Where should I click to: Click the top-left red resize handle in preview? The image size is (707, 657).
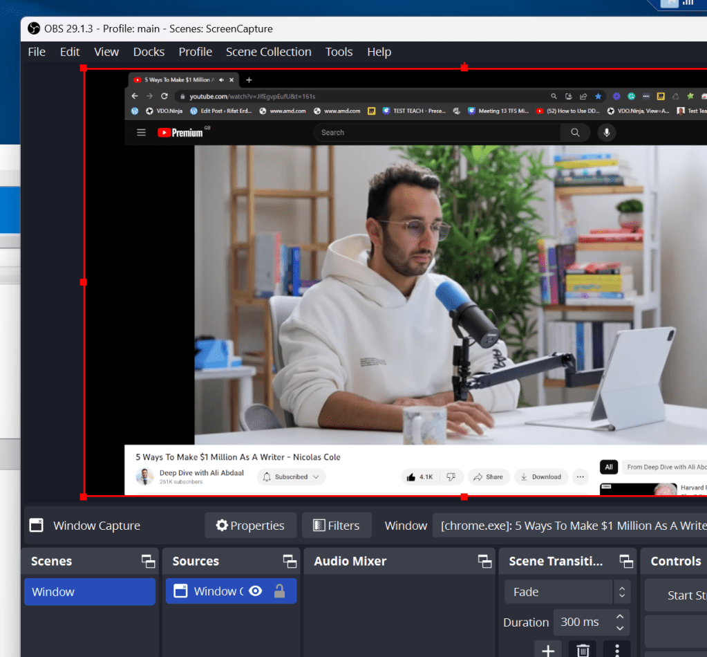pyautogui.click(x=84, y=68)
